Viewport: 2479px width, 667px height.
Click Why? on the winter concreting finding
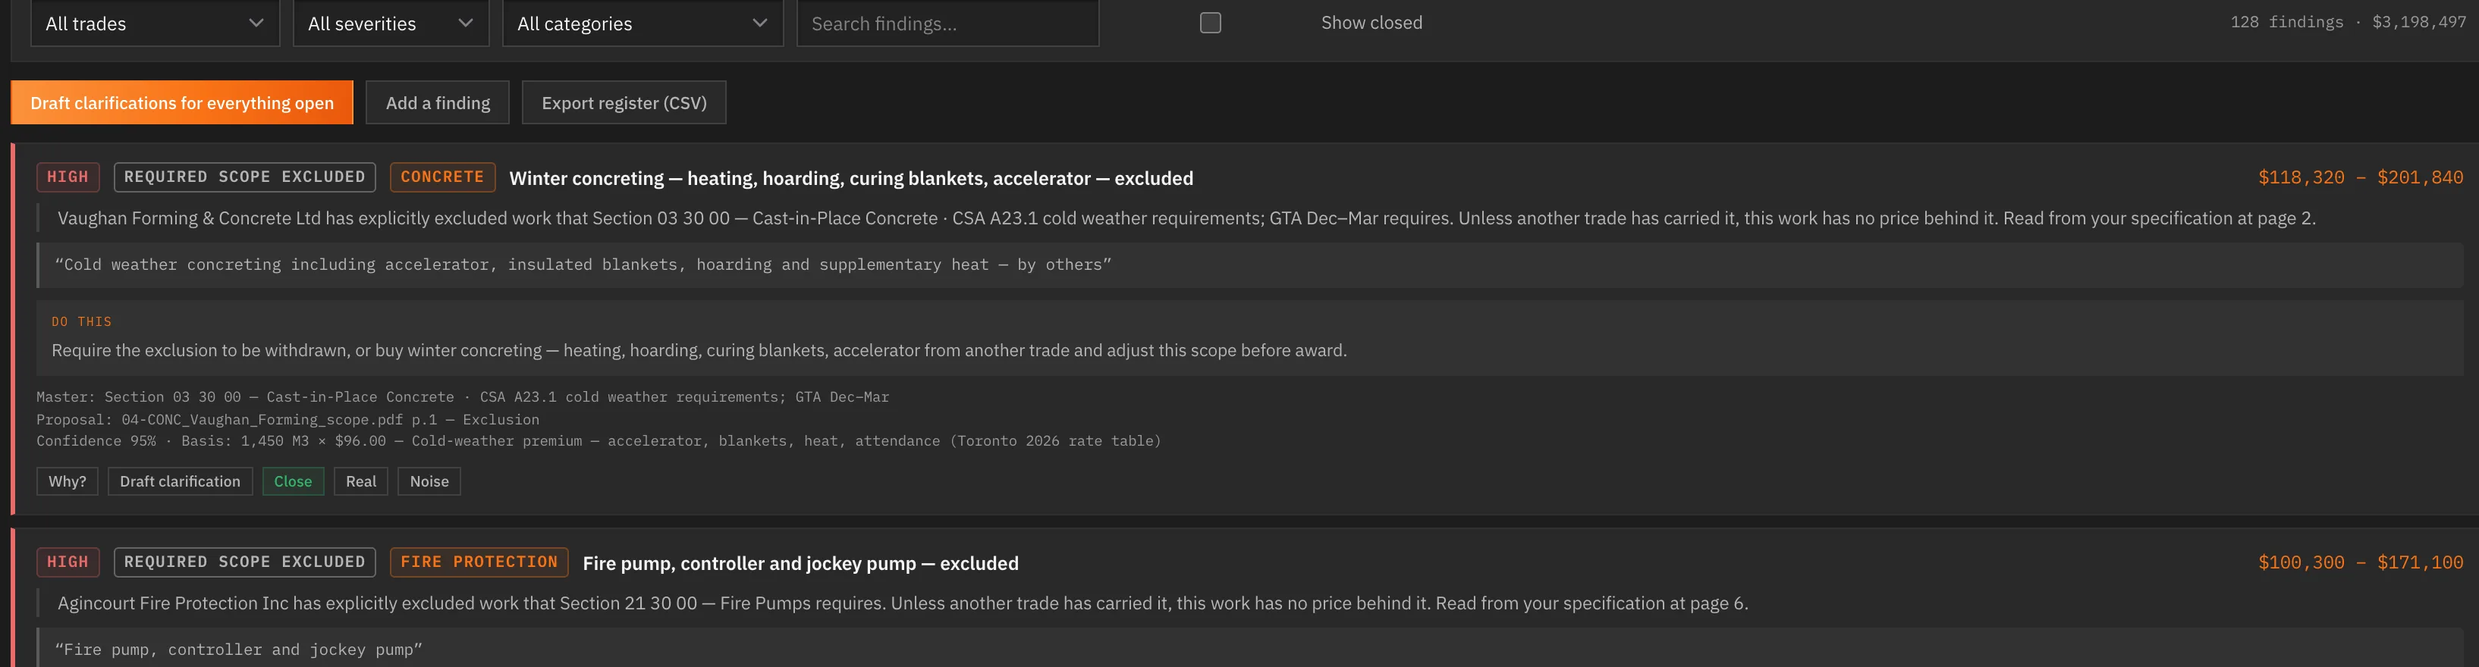coord(68,481)
